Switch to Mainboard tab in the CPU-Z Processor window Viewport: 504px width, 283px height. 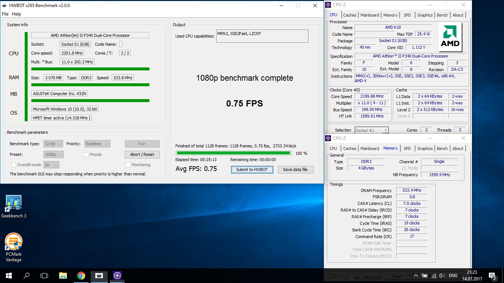point(370,15)
